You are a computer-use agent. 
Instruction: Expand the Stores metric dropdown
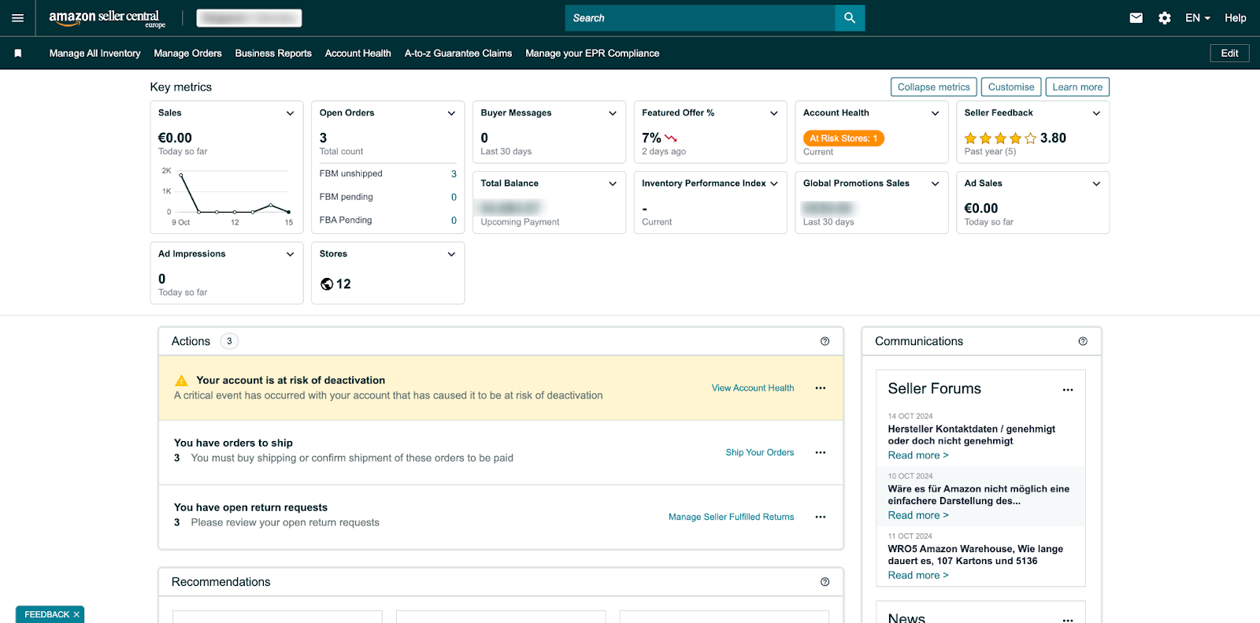tap(451, 254)
